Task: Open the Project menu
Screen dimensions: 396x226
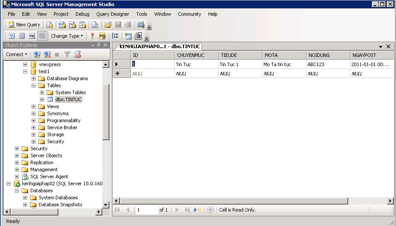Action: tap(61, 14)
